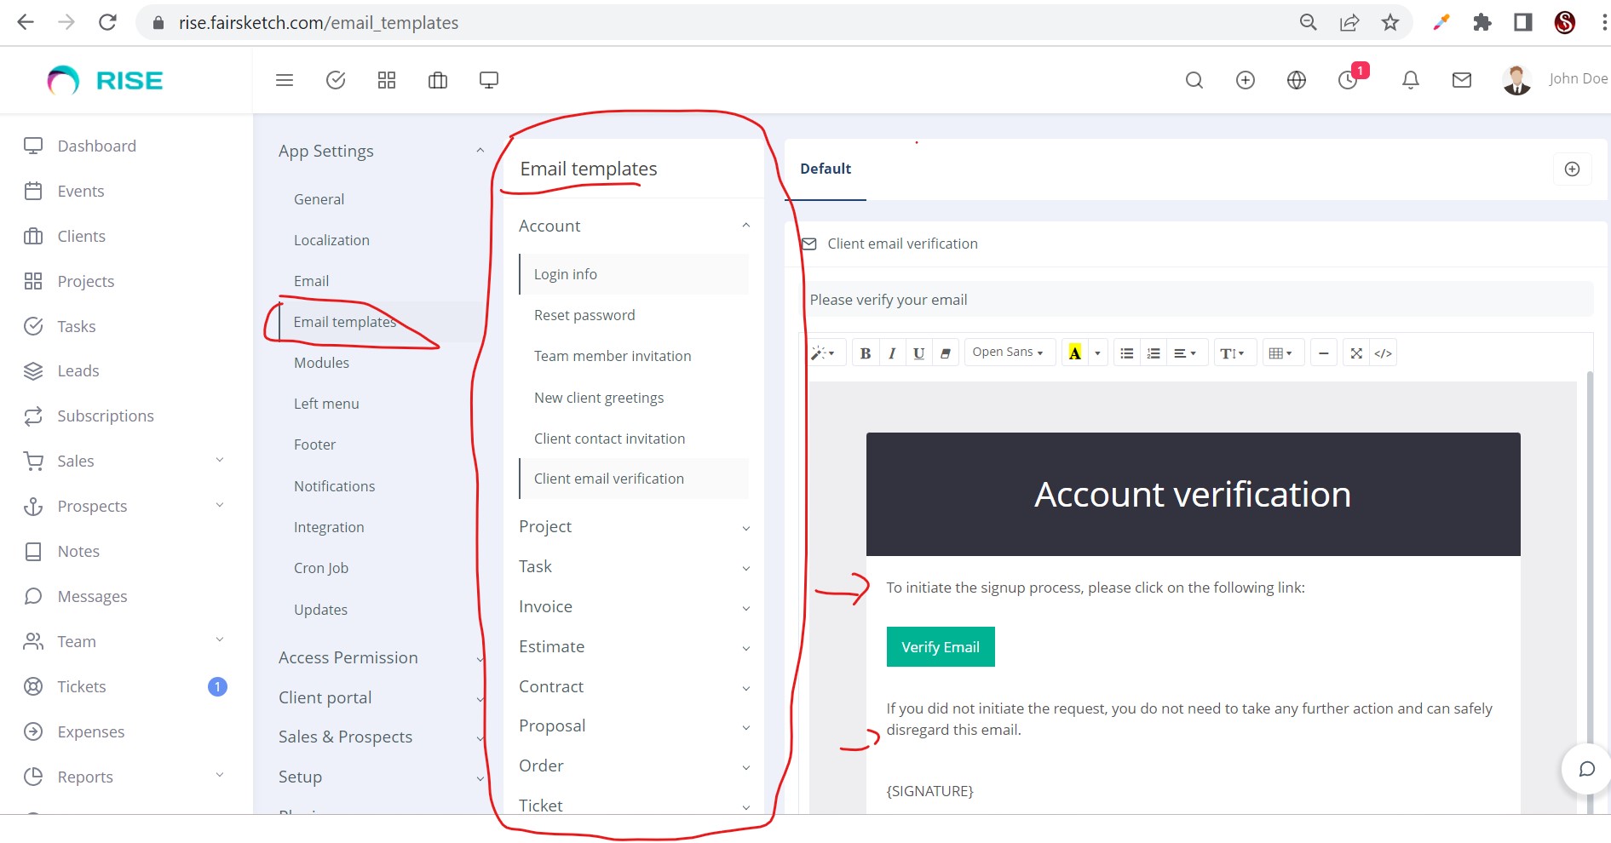Open the Team member invitation template
This screenshot has height=843, width=1611.
634,356
